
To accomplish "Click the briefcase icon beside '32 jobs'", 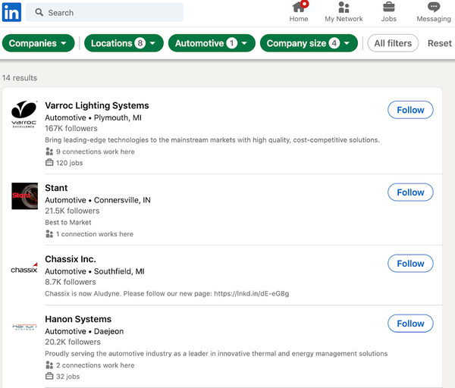I will [x=49, y=376].
